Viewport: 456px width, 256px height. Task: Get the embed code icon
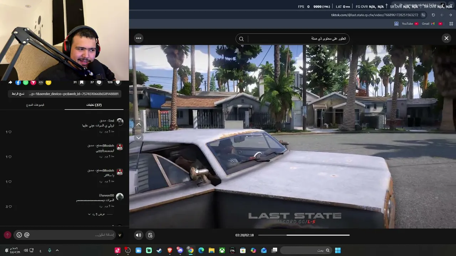pos(41,82)
